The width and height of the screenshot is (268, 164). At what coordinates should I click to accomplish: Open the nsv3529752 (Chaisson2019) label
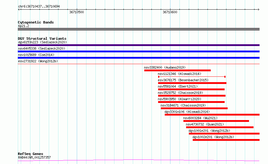point(180,93)
